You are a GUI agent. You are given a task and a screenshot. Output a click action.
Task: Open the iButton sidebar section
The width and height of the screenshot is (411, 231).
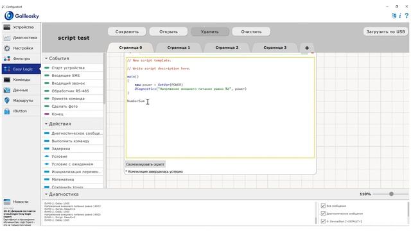21,111
